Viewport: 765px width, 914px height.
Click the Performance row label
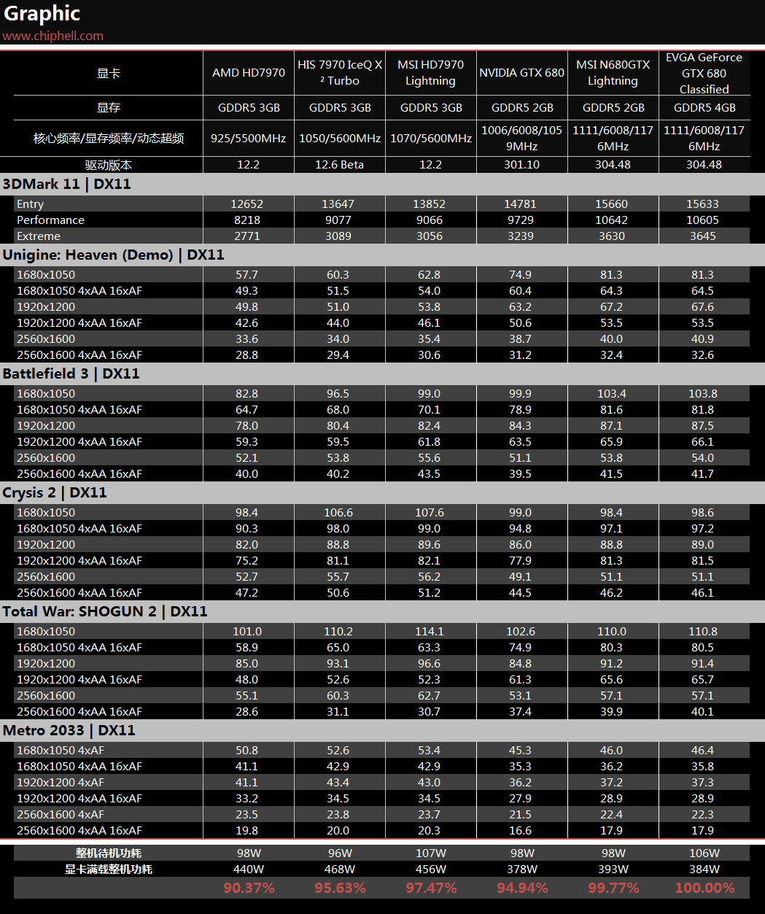tap(51, 220)
